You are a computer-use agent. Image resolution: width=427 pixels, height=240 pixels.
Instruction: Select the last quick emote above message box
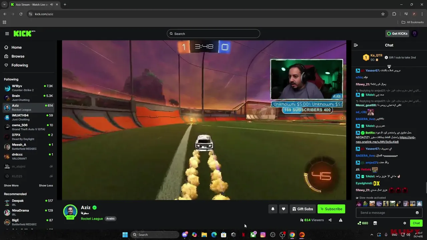pyautogui.click(x=420, y=204)
